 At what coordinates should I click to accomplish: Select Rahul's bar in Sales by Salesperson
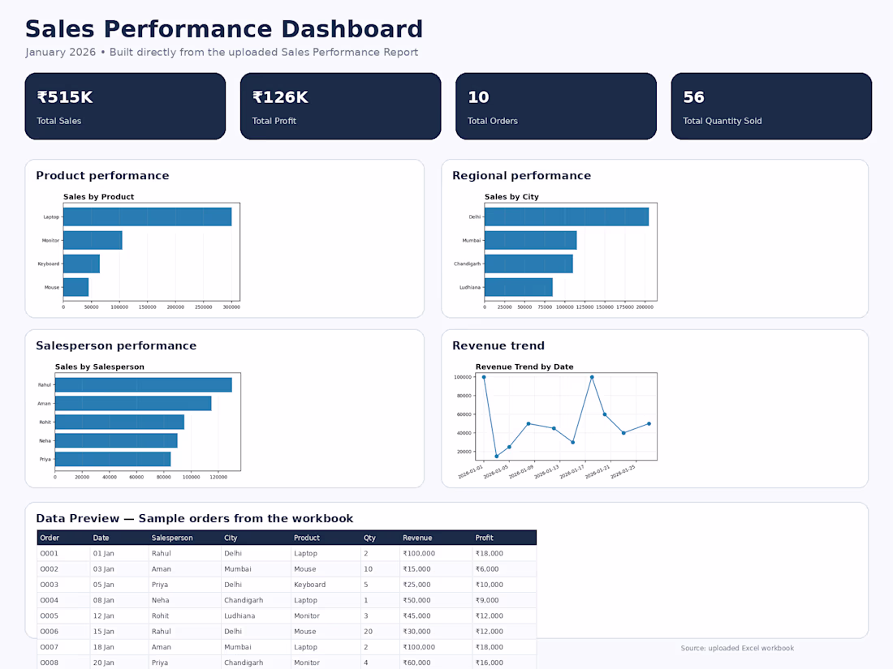[x=144, y=385]
